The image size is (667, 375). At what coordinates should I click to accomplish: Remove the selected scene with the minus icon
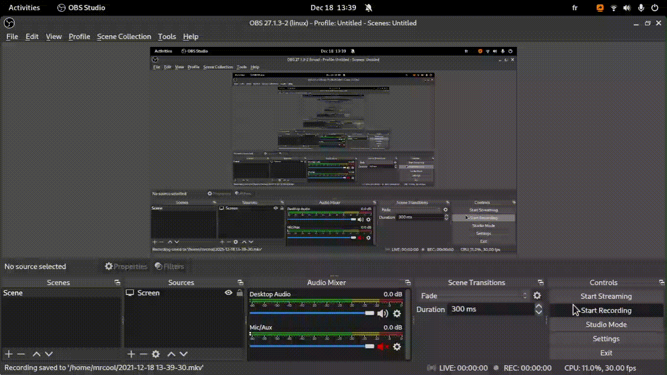21,354
